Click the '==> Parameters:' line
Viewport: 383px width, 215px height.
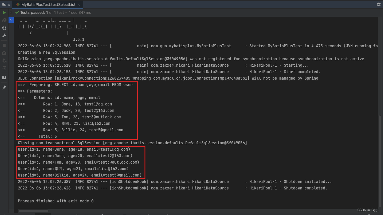coord(35,91)
